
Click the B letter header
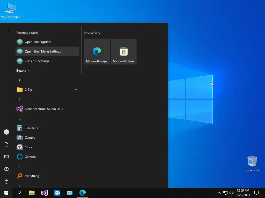click(19, 100)
